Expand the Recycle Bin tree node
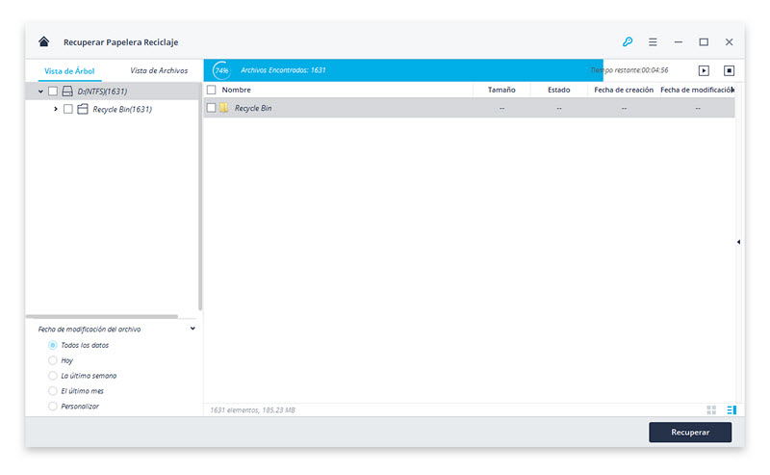Image resolution: width=770 pixels, height=475 pixels. coord(56,109)
